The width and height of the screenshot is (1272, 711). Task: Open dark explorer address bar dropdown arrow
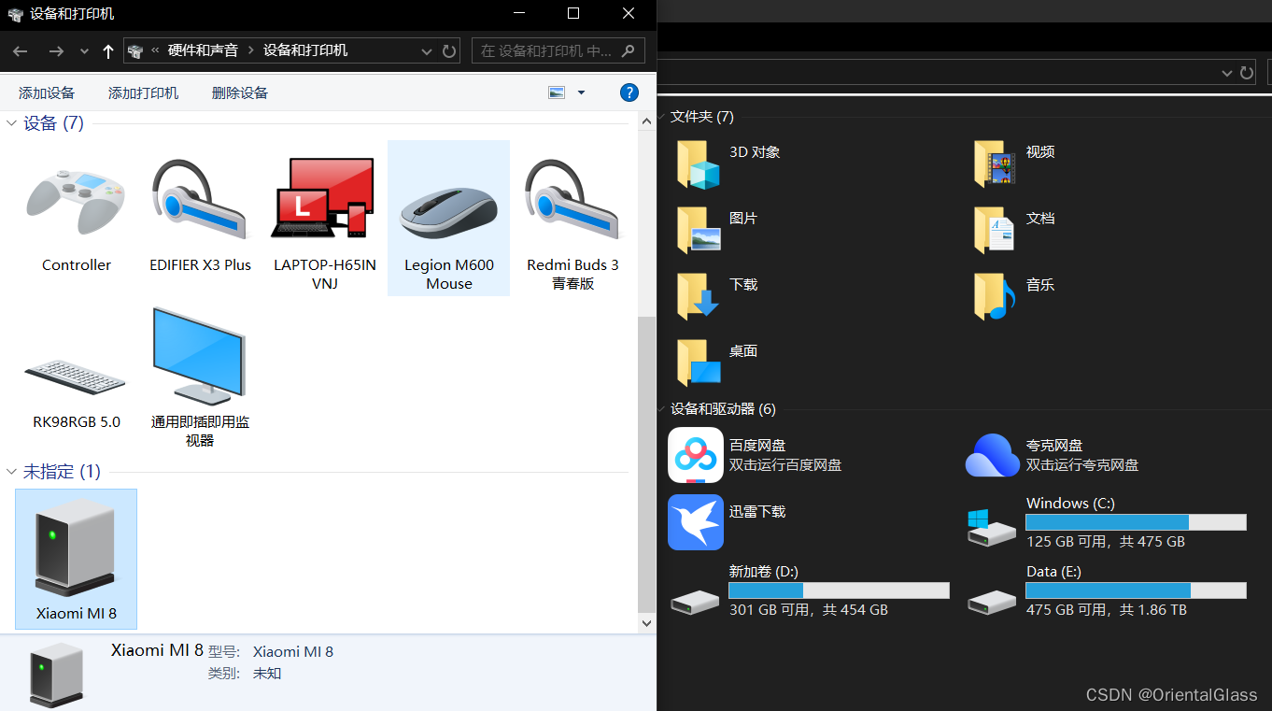[1227, 72]
